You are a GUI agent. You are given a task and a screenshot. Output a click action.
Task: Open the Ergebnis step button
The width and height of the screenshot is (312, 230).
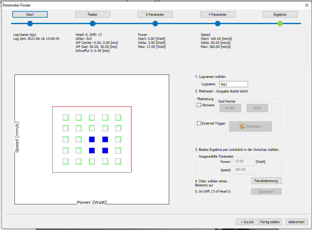coord(280,15)
